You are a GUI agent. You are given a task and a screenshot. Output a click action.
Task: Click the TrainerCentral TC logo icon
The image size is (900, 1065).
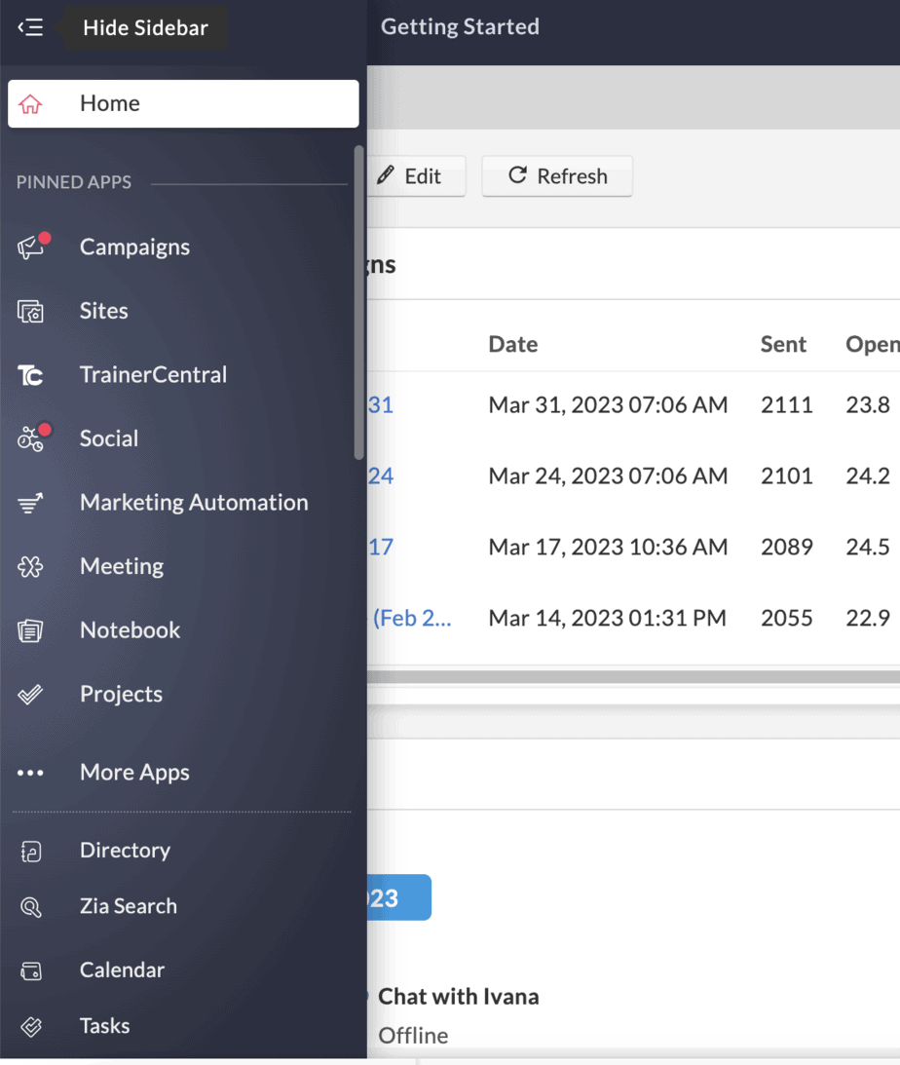30,375
